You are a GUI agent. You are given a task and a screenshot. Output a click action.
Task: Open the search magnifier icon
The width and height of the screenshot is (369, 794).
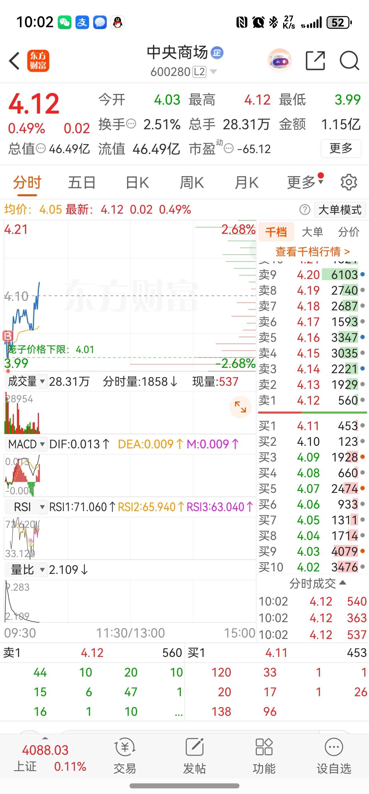349,61
